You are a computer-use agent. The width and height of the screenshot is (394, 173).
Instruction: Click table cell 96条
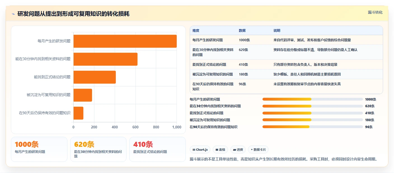click(x=242, y=84)
